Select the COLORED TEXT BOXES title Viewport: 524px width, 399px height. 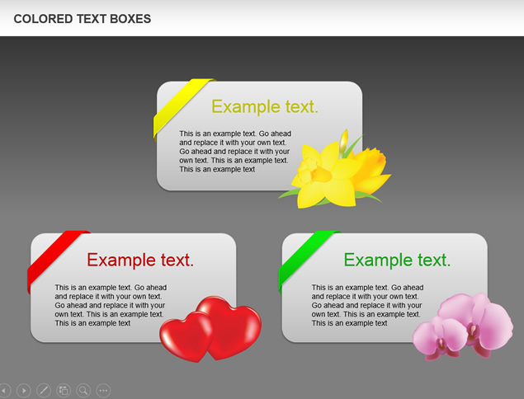83,19
